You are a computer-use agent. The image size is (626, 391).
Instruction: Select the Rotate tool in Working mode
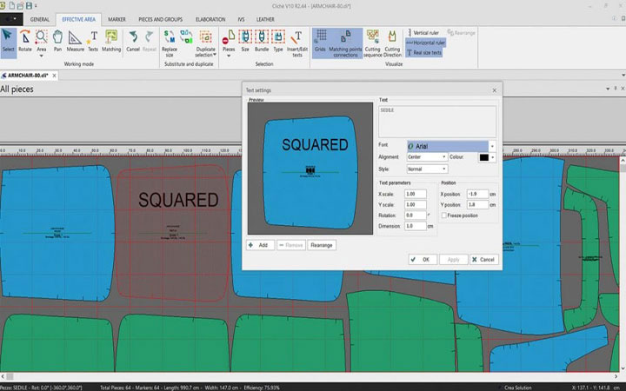point(25,39)
